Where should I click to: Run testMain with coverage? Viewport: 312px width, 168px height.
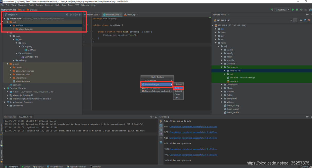301,10
